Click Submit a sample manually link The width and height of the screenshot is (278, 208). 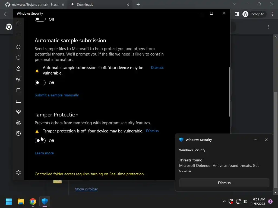(57, 95)
